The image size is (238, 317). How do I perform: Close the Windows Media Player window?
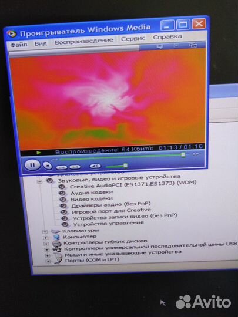tap(199, 24)
